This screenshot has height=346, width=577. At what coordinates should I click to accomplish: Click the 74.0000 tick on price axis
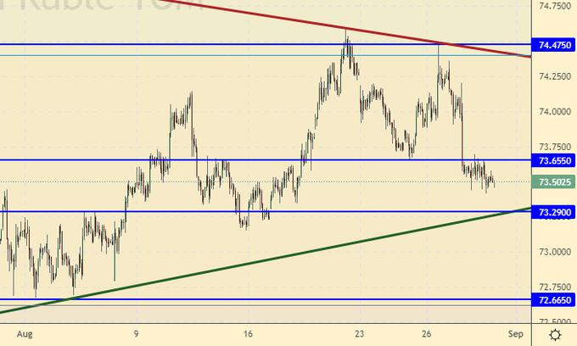[x=553, y=111]
